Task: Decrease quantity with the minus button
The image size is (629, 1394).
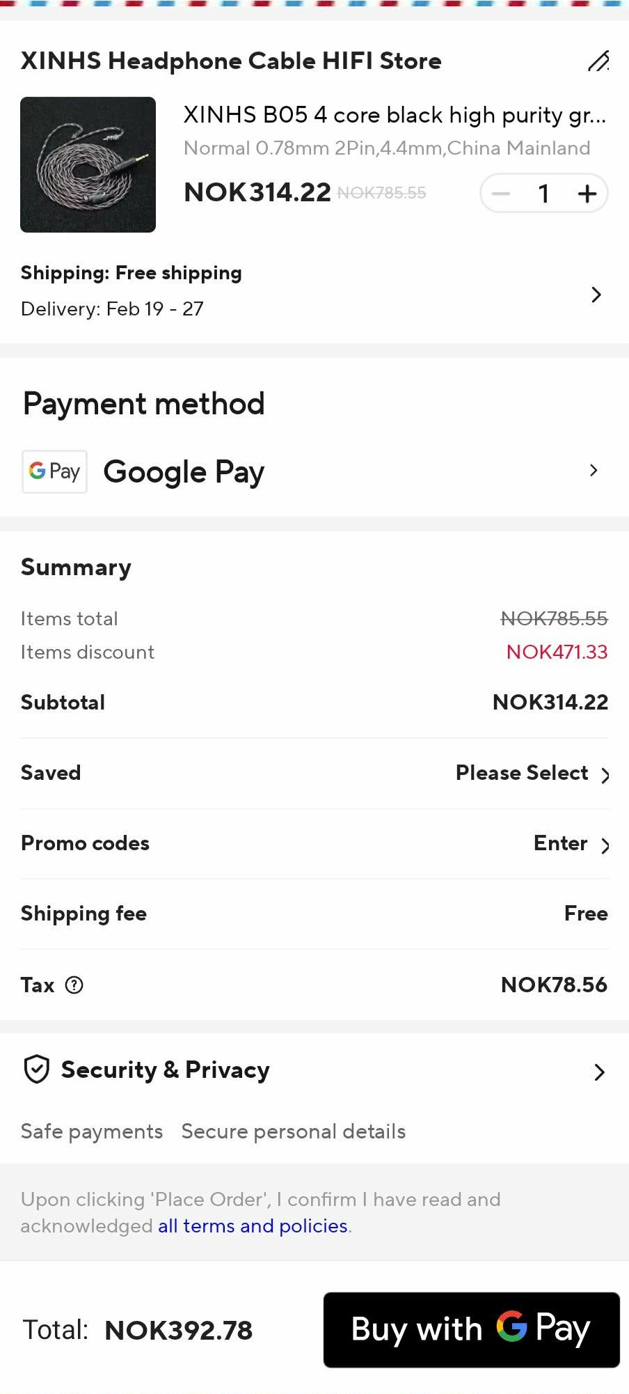Action: (501, 194)
